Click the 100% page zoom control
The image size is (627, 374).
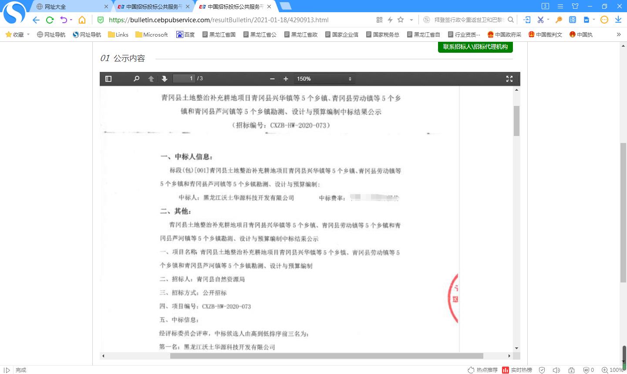pos(613,370)
